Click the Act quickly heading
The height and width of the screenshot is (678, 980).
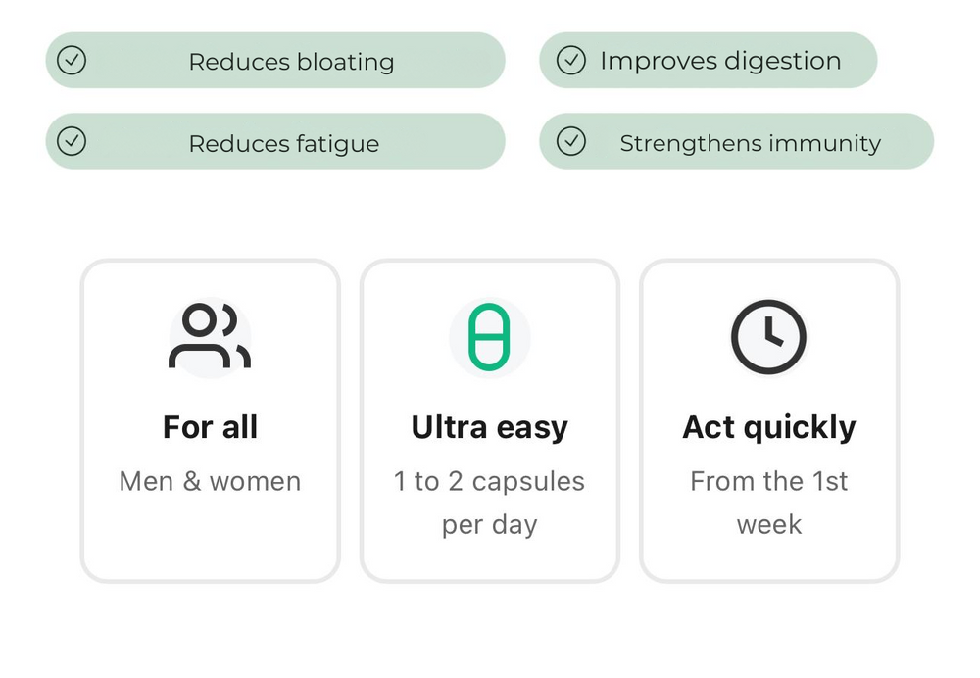pos(768,429)
